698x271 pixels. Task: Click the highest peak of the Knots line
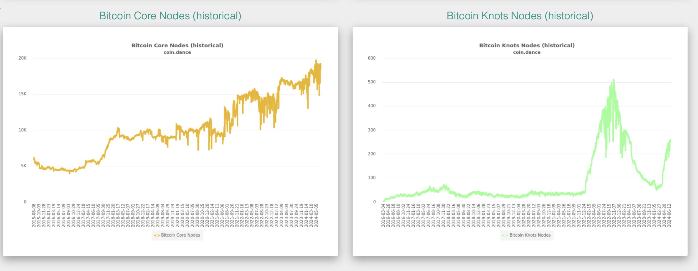(x=613, y=80)
